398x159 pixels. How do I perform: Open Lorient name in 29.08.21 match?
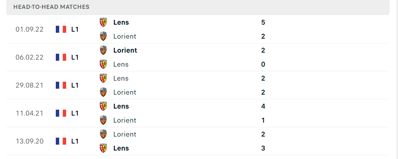click(125, 92)
